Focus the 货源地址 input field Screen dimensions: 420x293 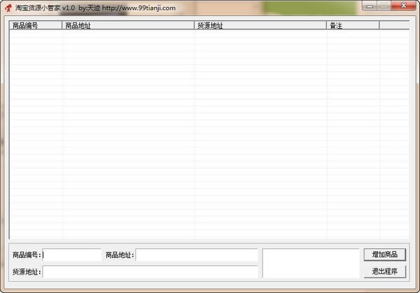click(150, 272)
